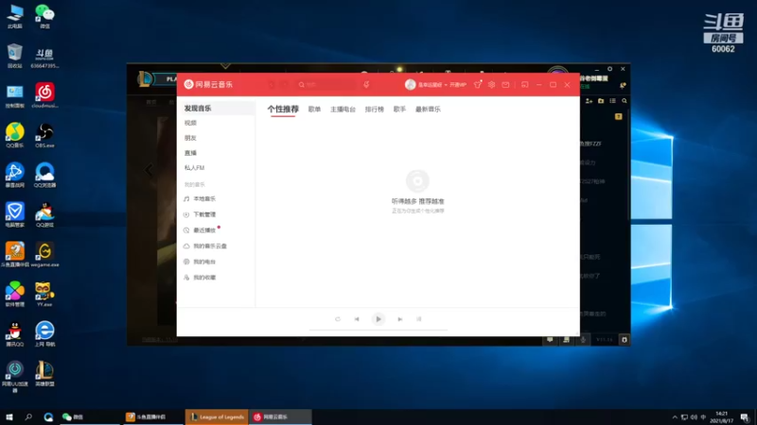The height and width of the screenshot is (425, 757).
Task: Open NetEase Cloud Music settings gear
Action: (491, 85)
